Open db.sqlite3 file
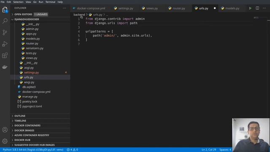The width and height of the screenshot is (270, 152). (x=29, y=87)
